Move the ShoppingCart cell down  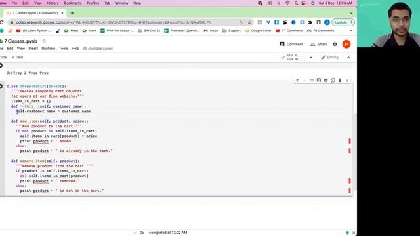[304, 80]
